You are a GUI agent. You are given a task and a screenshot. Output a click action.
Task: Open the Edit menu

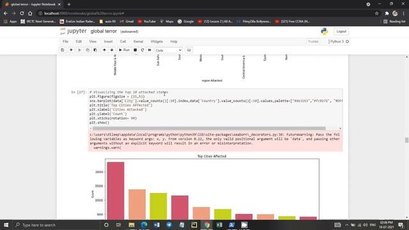click(79, 42)
